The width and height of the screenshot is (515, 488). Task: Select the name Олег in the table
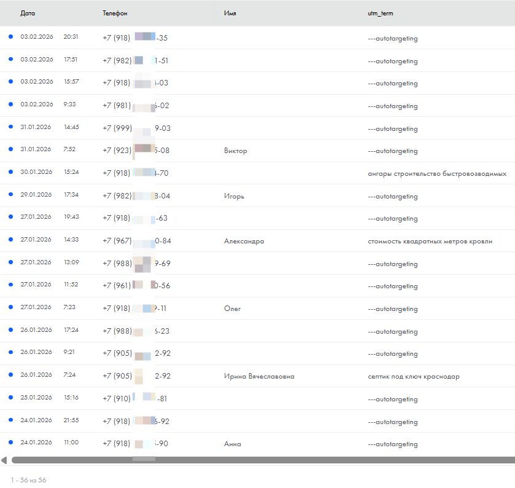(x=233, y=309)
